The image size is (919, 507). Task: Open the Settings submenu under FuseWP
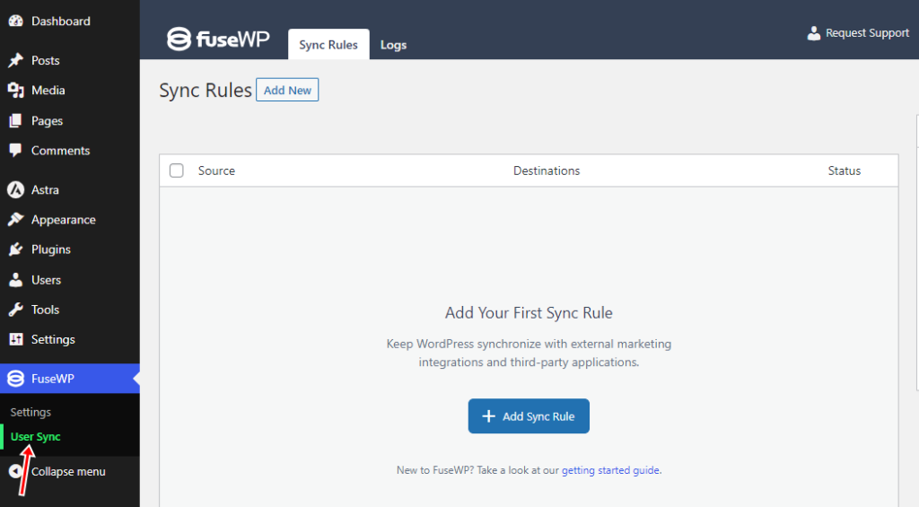click(31, 412)
